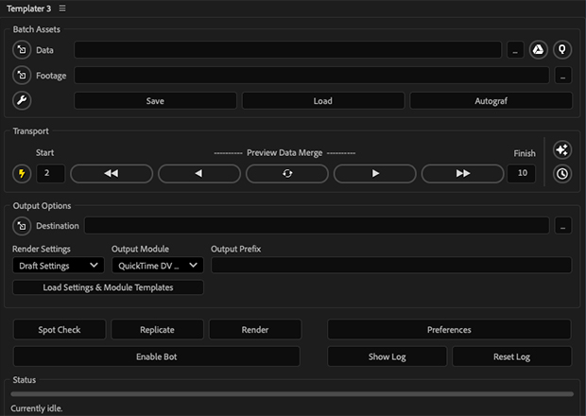586x416 pixels.
Task: Click the Google Drive icon
Action: click(538, 50)
